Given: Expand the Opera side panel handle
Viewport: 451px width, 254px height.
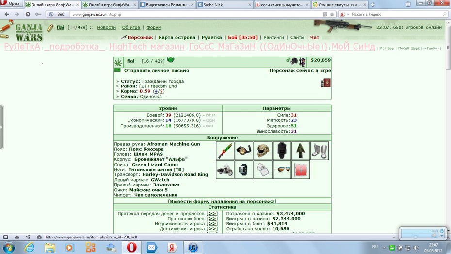Looking at the screenshot, I should tap(1, 127).
